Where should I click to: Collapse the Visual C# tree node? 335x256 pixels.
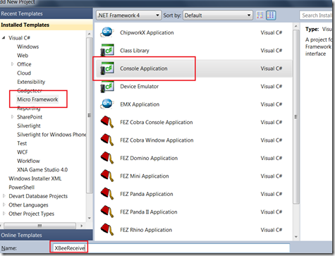pos(4,37)
